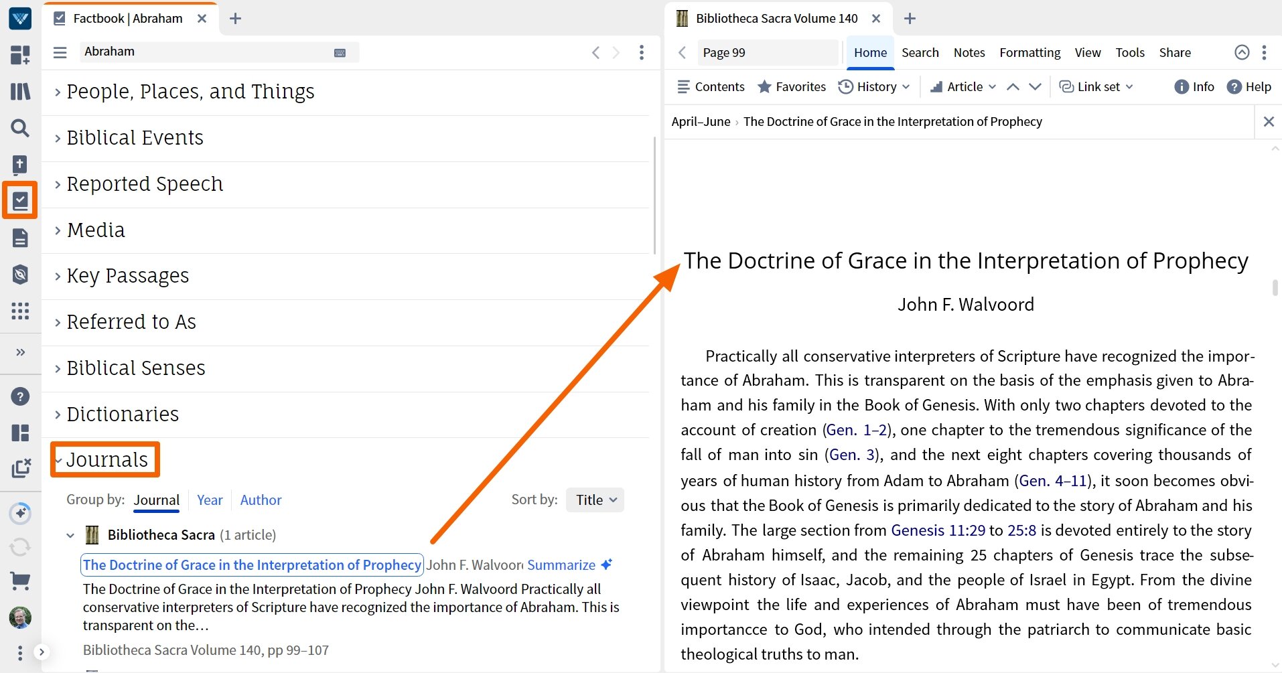Click Summarize link for article
The image size is (1282, 673).
click(570, 565)
